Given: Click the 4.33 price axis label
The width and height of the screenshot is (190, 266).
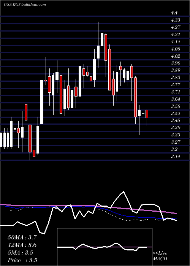Looking at the screenshot, I should pos(176,20).
